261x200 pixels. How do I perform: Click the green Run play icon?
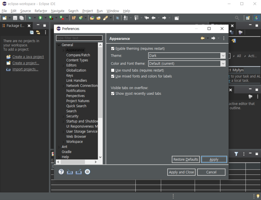pyautogui.click(x=40, y=18)
